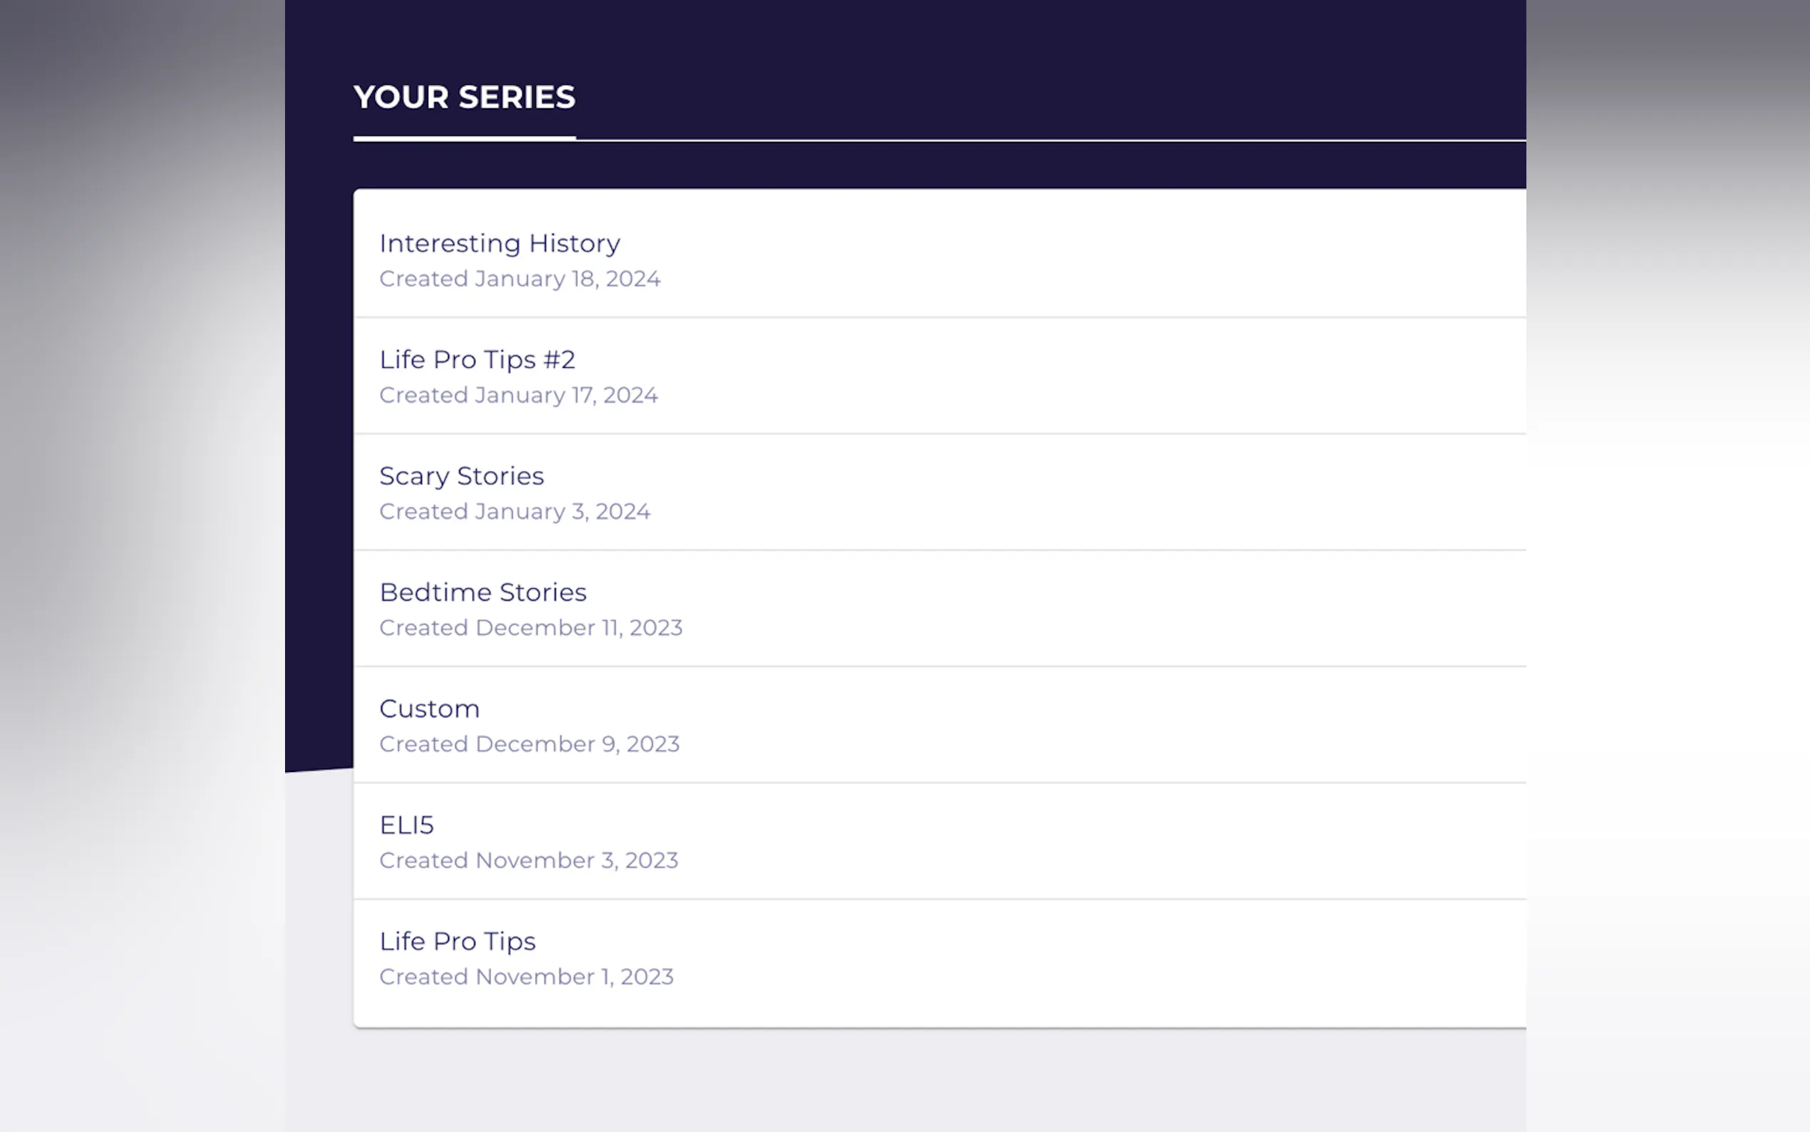Open the Bedtime Stories series
The height and width of the screenshot is (1132, 1810).
click(x=482, y=593)
